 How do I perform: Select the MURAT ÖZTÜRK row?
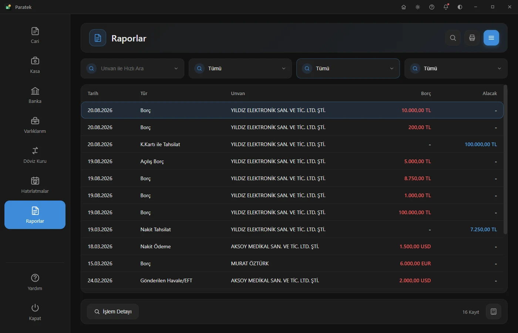[x=292, y=263]
